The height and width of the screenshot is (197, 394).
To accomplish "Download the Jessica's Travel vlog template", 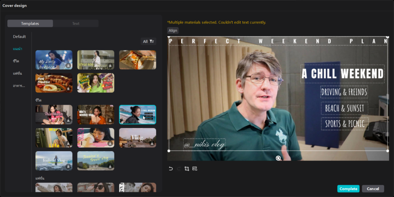I will (110, 166).
